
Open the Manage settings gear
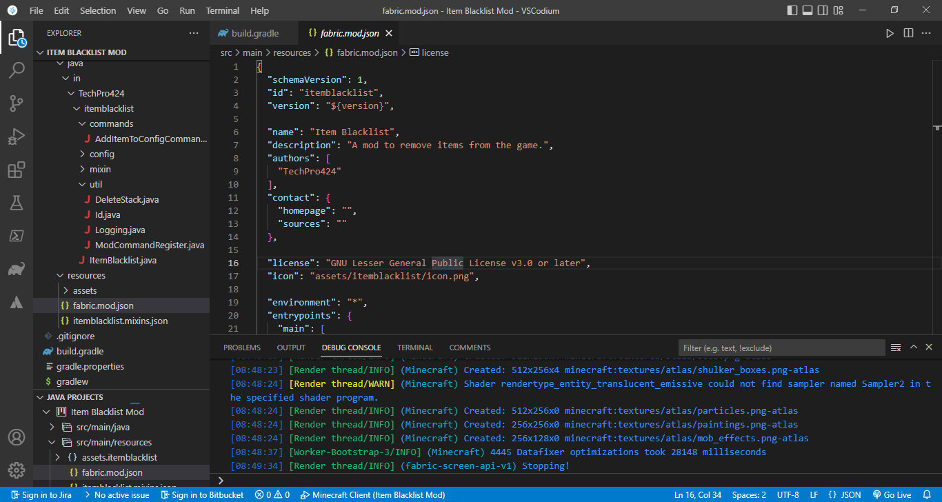click(x=17, y=470)
